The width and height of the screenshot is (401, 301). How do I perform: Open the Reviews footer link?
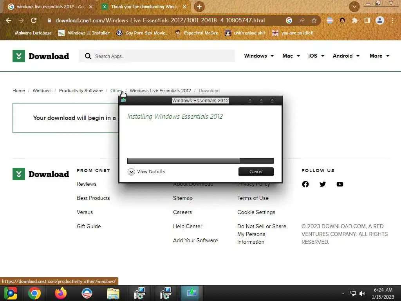[x=87, y=184]
